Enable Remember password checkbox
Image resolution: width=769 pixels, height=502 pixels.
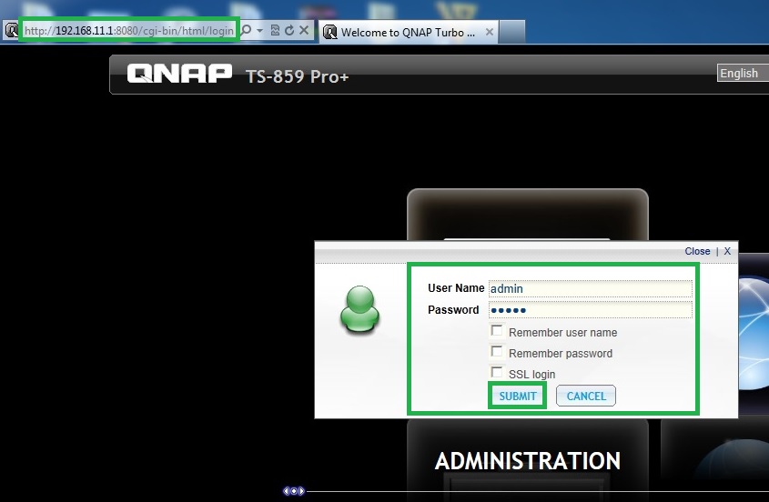coord(497,352)
